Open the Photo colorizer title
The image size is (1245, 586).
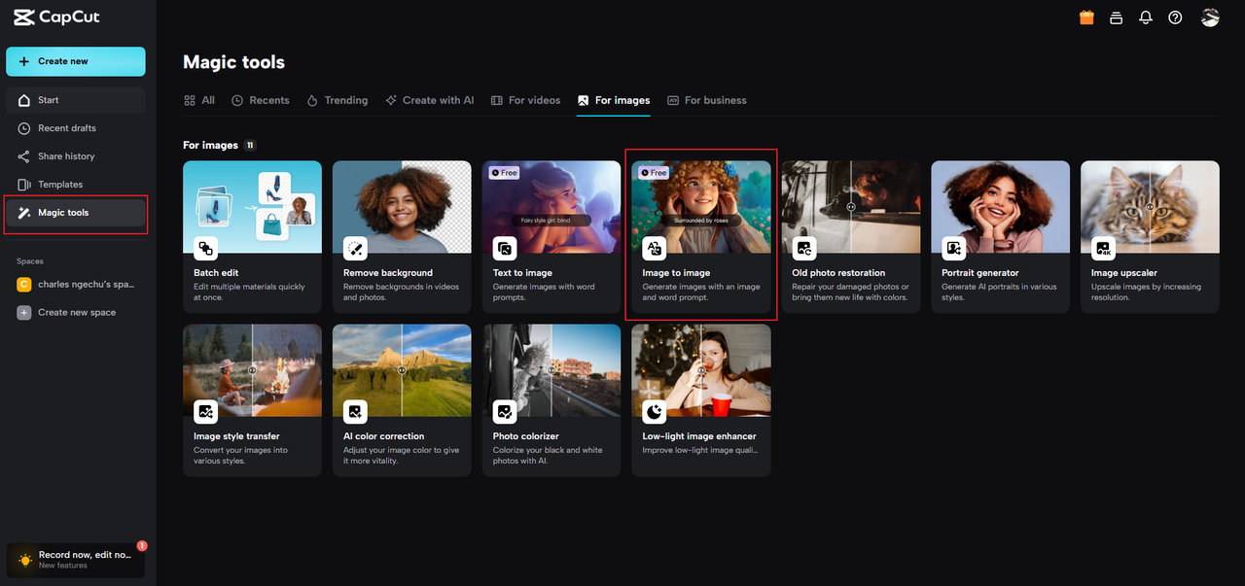tap(525, 436)
